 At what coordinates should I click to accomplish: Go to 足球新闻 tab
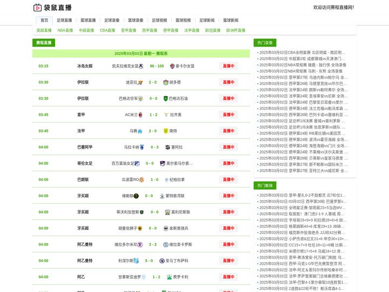pos(207,21)
